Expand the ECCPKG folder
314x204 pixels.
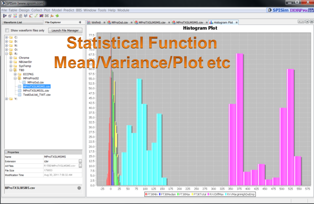tap(15, 74)
